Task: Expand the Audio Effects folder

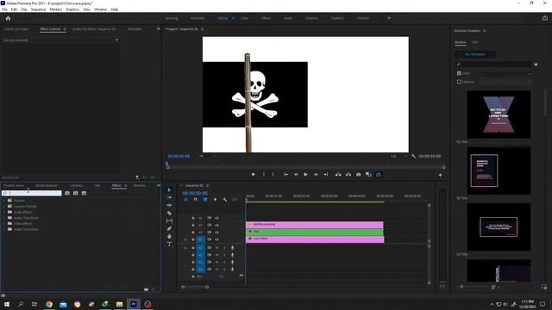Action: (3, 213)
